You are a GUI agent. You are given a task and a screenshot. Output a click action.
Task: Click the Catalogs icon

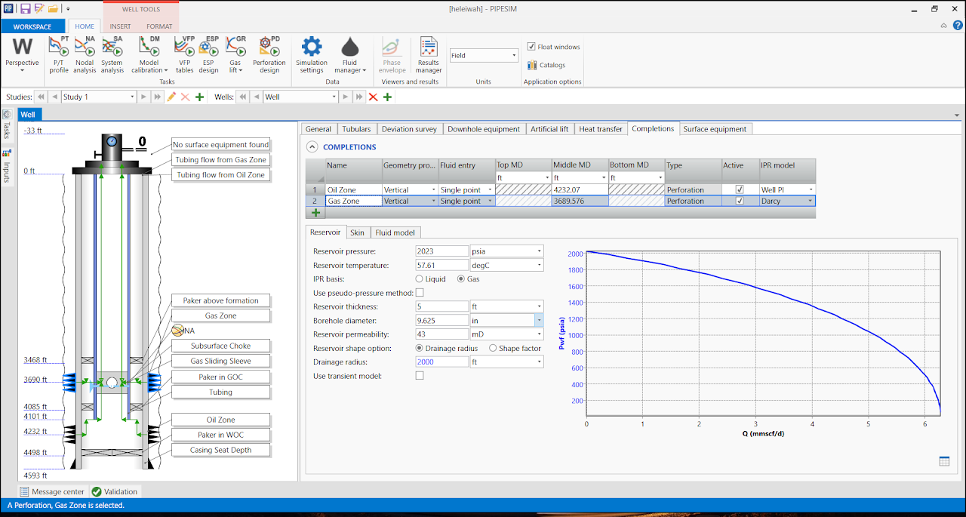533,65
